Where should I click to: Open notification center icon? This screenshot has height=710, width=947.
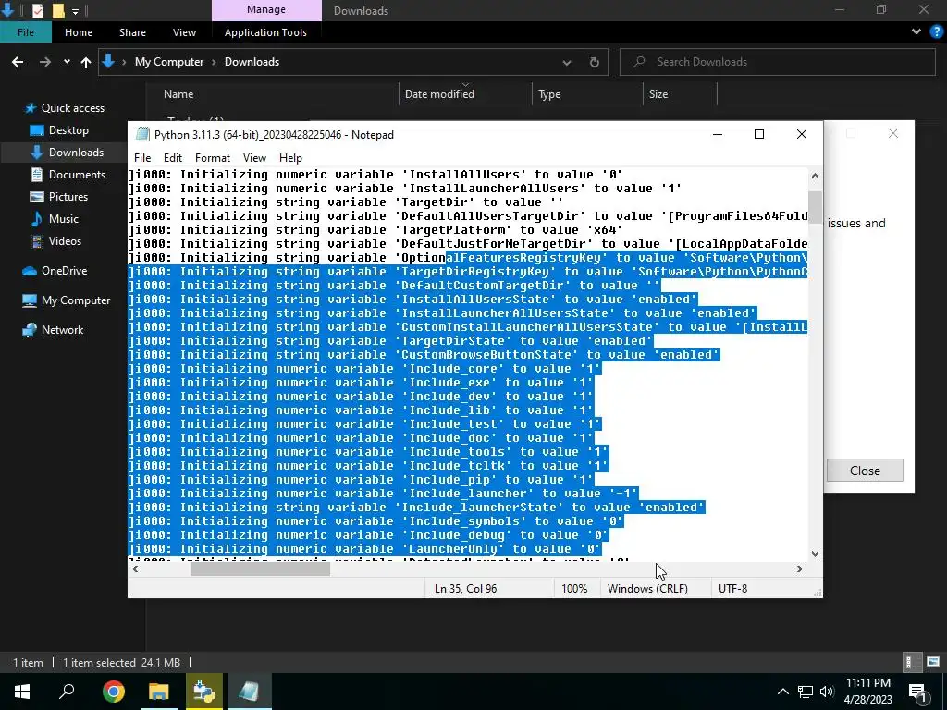click(x=917, y=692)
